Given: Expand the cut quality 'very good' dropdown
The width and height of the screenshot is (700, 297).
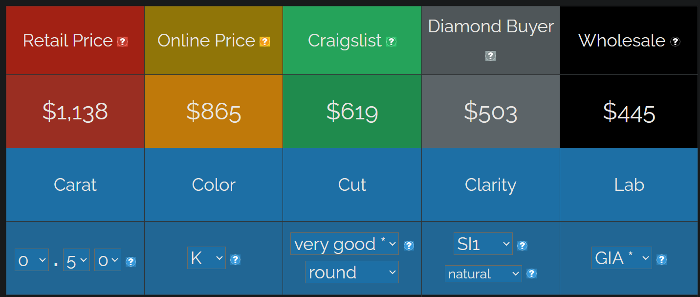Looking at the screenshot, I should (345, 244).
